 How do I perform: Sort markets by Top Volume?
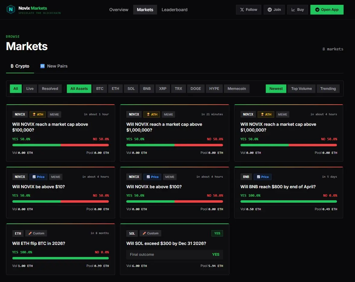(301, 89)
